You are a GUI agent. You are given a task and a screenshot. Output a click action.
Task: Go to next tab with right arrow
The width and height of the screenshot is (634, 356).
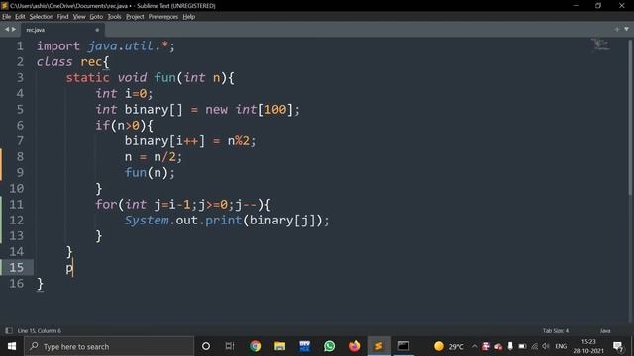14,29
